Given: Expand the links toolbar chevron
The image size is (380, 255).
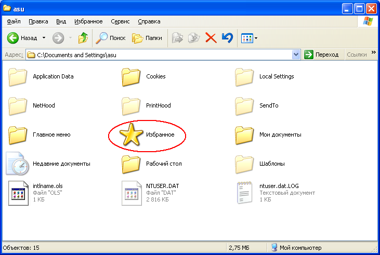Looking at the screenshot, I should tap(373, 52).
